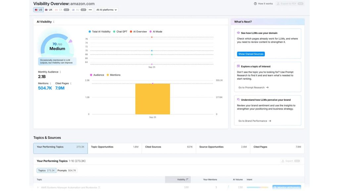Switch to the UK country tab
339x191 pixels.
point(49,10)
